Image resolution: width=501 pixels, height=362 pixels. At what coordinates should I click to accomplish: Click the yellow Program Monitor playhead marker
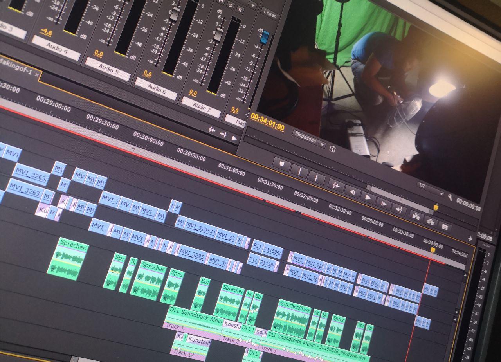[436, 207]
